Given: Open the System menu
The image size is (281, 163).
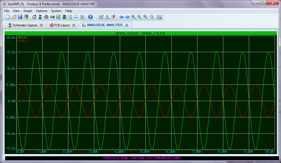Looking at the screenshot, I should coord(56,11).
